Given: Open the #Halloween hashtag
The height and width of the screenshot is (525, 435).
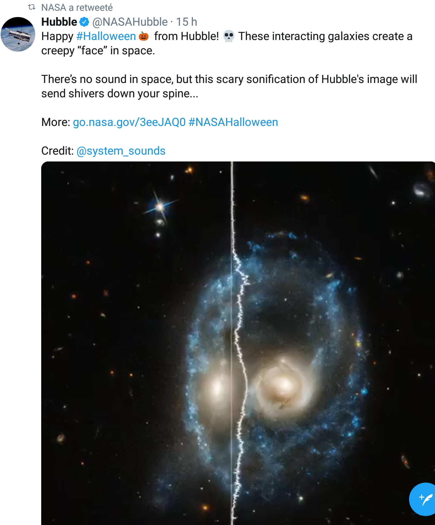Looking at the screenshot, I should point(106,36).
